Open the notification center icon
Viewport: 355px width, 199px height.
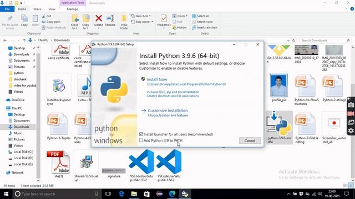346,194
